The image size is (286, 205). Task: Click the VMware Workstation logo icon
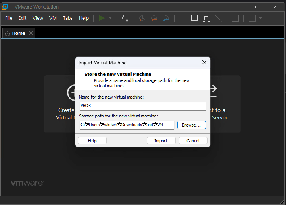(x=5, y=7)
